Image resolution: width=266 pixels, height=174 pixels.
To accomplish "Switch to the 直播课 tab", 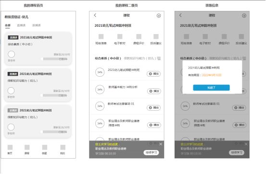I will (21, 25).
